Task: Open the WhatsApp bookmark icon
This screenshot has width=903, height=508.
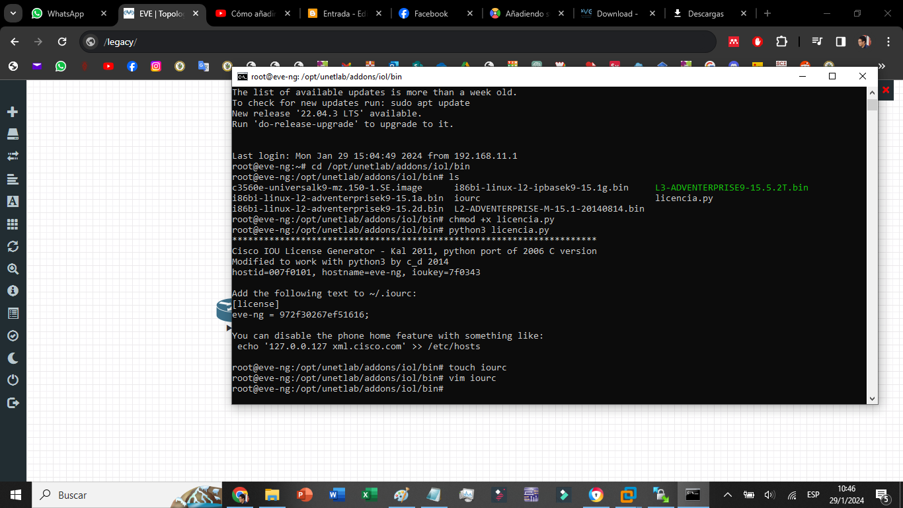Action: [61, 66]
